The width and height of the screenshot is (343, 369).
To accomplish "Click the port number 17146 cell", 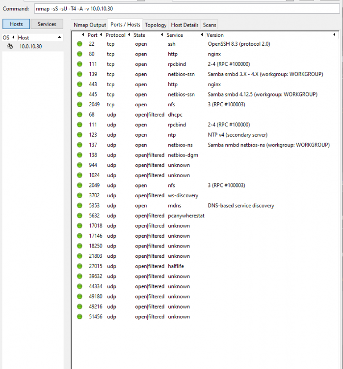I will pos(96,236).
